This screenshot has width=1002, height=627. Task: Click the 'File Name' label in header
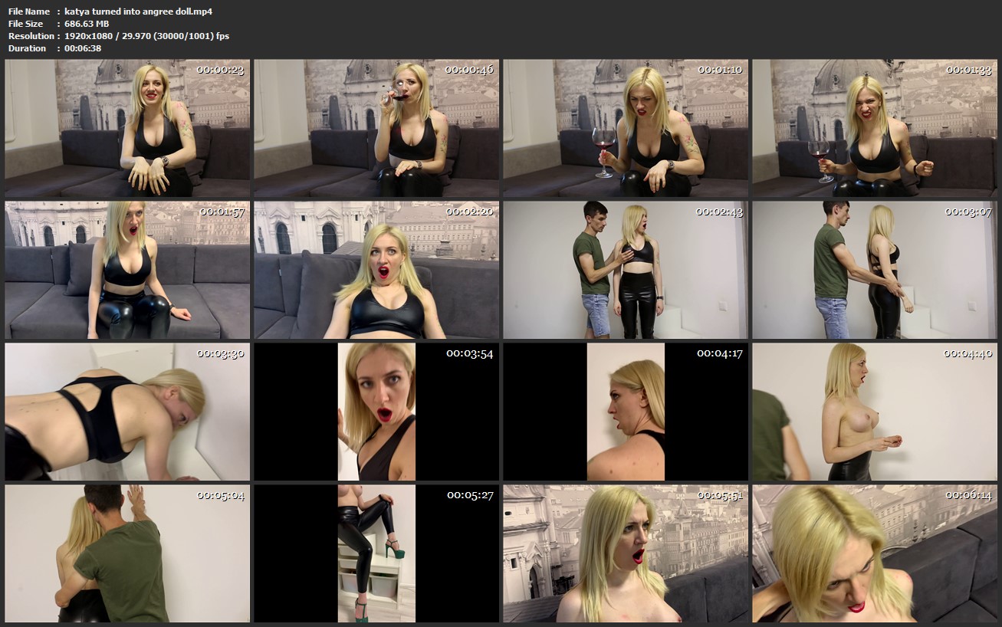pyautogui.click(x=29, y=11)
